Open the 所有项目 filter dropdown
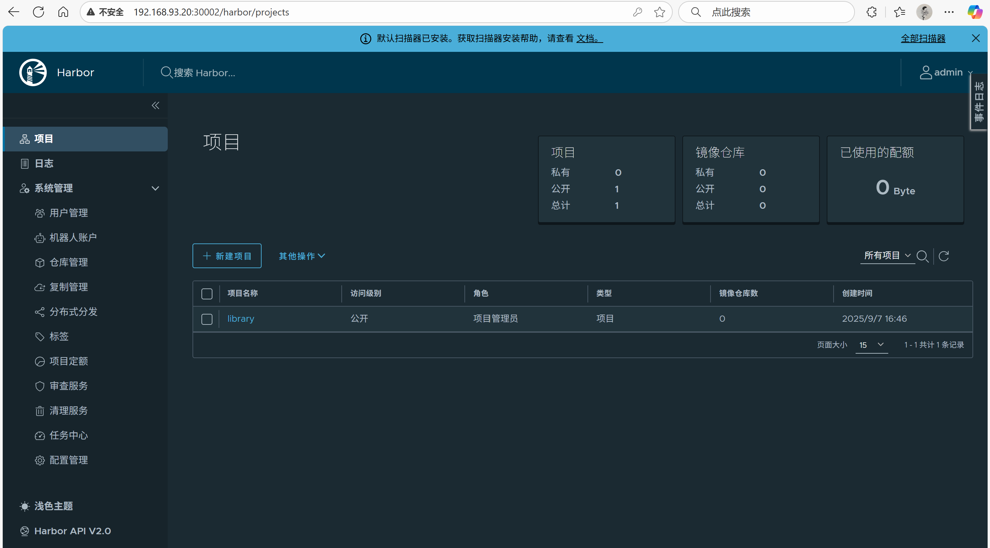The image size is (990, 548). [887, 255]
